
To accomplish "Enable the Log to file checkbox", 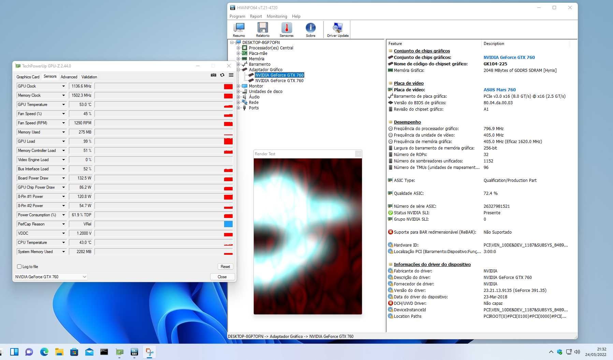I will click(x=19, y=267).
